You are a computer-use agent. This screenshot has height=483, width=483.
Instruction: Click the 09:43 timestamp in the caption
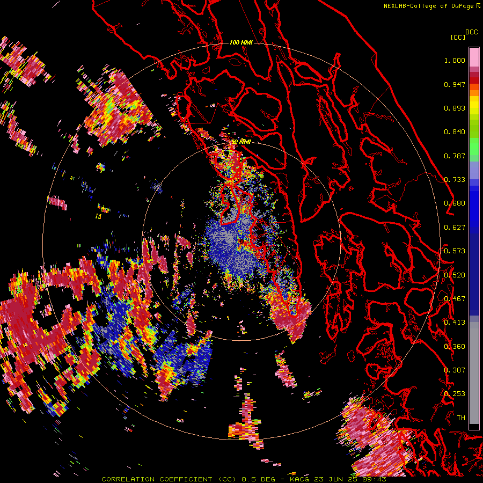(x=376, y=479)
